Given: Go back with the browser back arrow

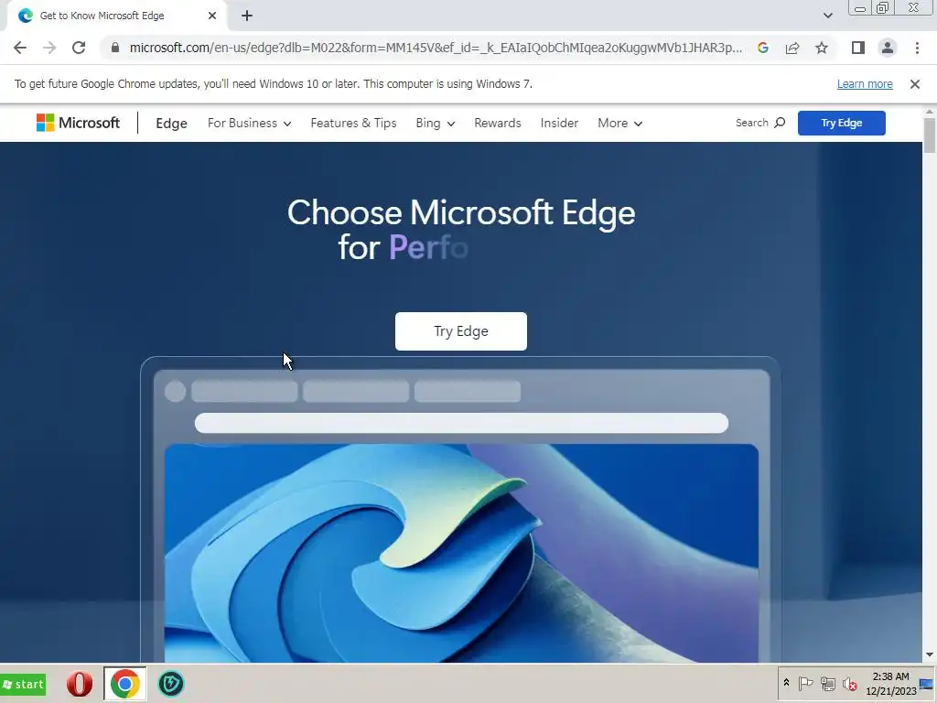Looking at the screenshot, I should [20, 48].
